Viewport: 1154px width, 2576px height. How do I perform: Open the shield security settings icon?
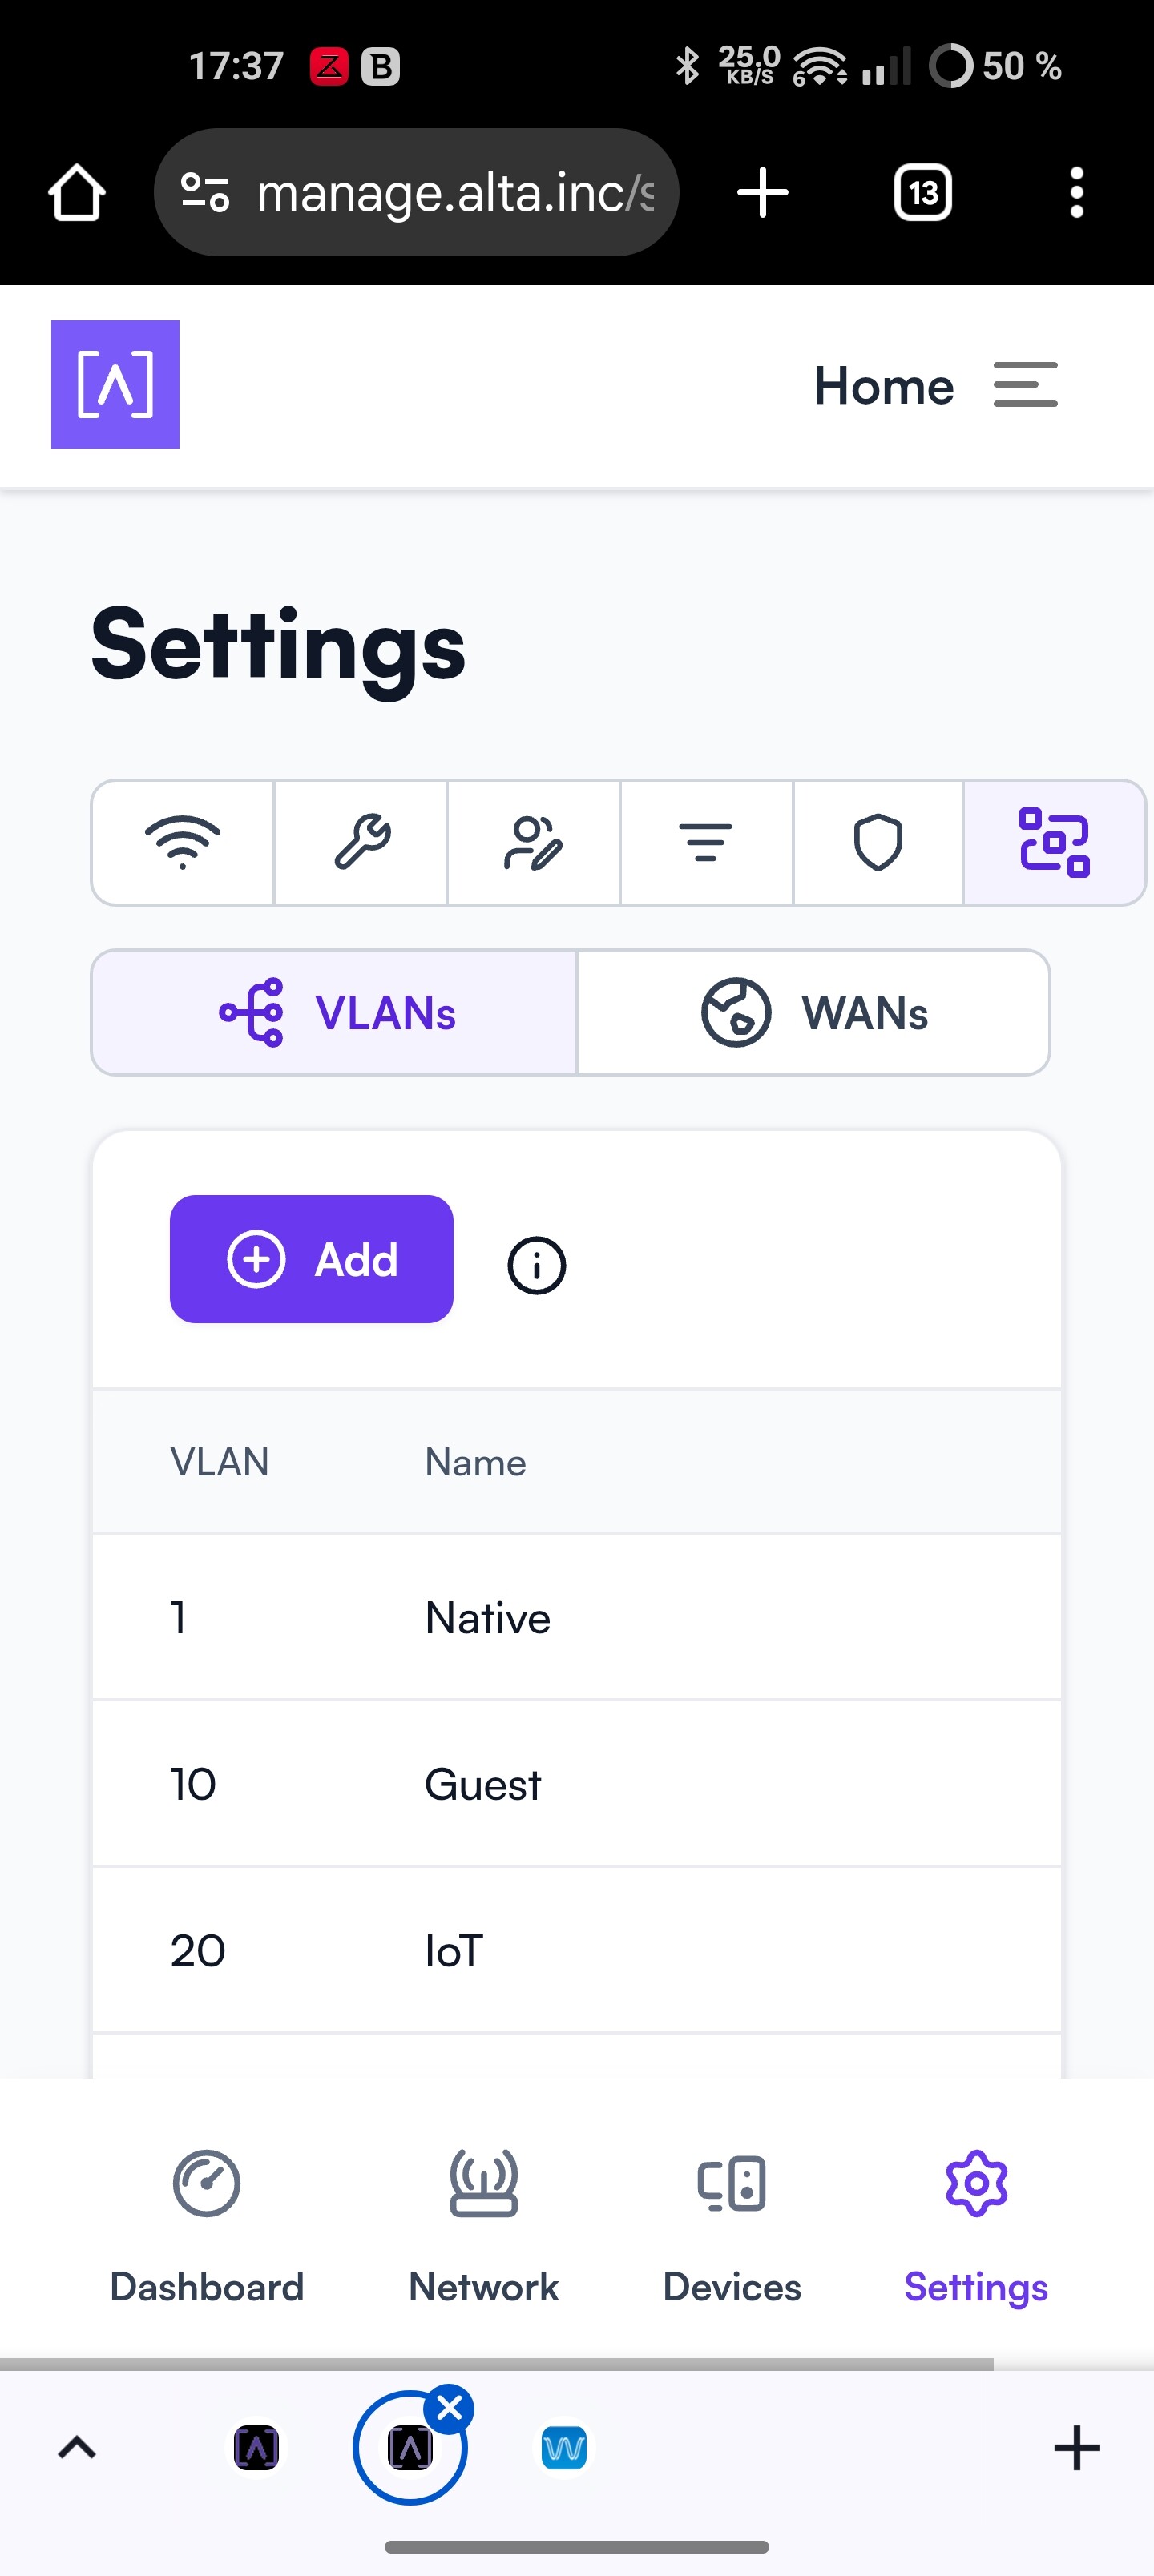pos(878,842)
